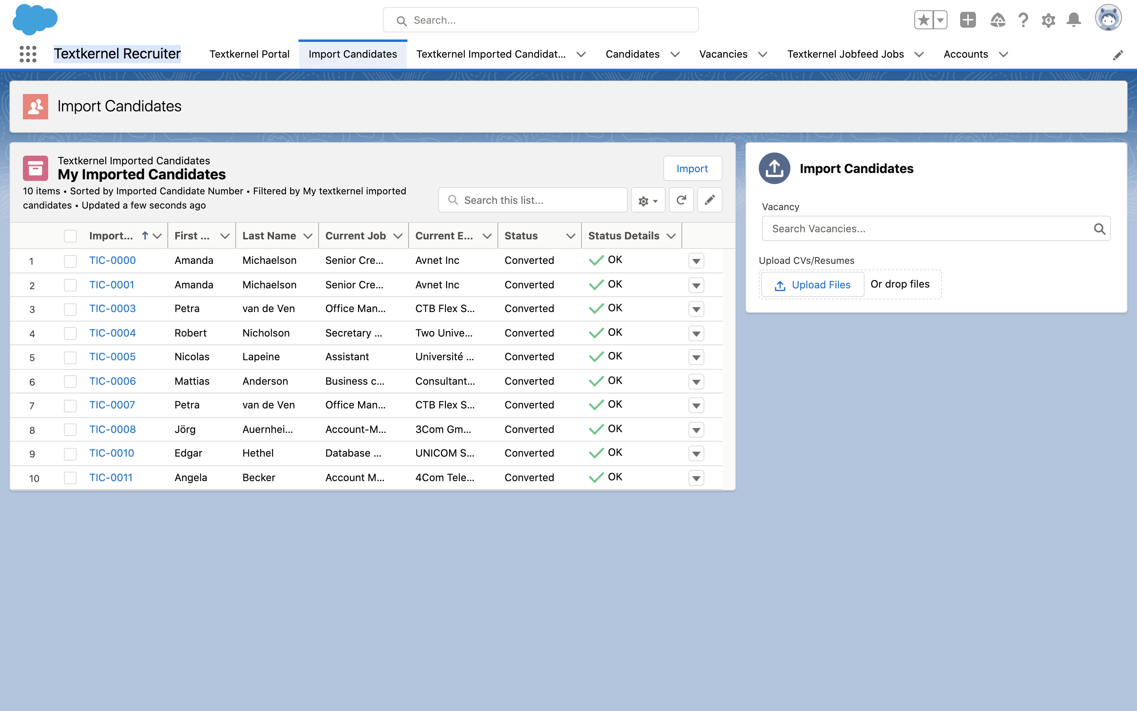Expand the Status column menu
The height and width of the screenshot is (711, 1137).
tap(570, 236)
